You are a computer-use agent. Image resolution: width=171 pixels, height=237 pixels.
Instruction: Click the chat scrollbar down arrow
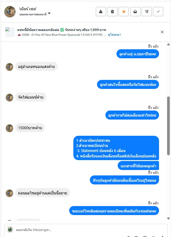(x=168, y=218)
